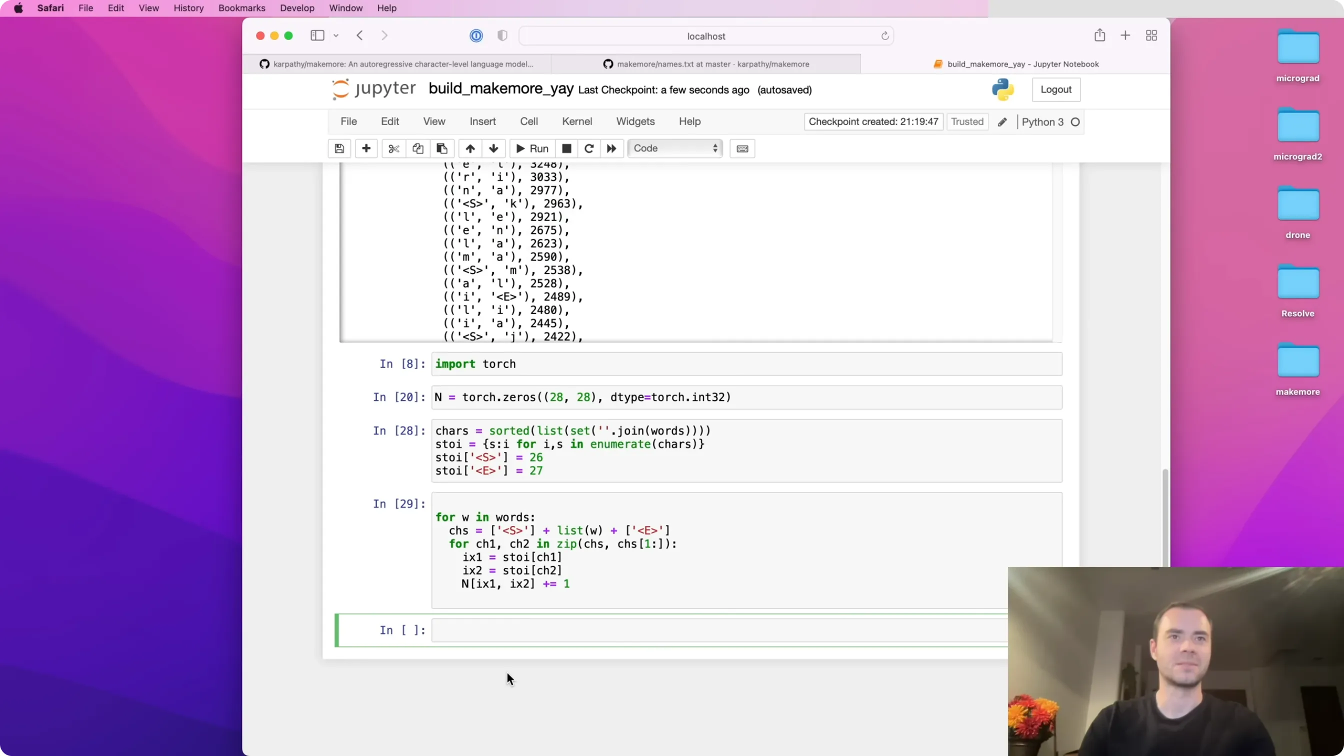
Task: Click the localhost address bar
Action: (x=706, y=36)
